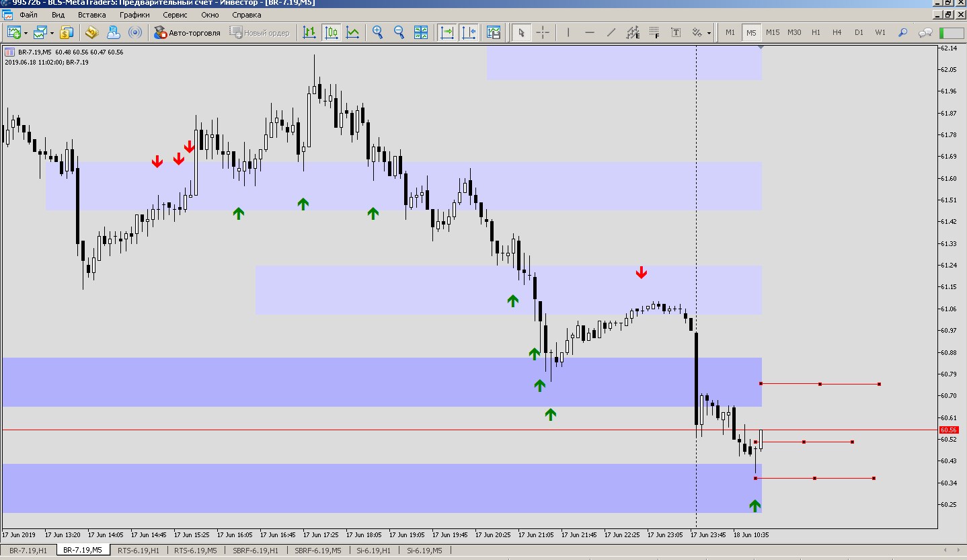Image resolution: width=967 pixels, height=560 pixels.
Task: Open the Файл menu
Action: (x=29, y=14)
